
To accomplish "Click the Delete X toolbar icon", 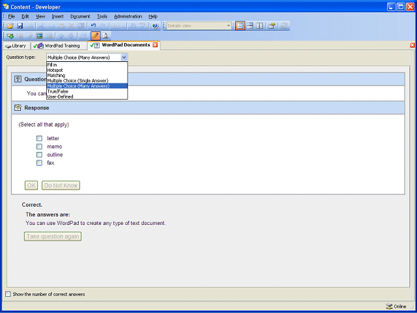I will pyautogui.click(x=71, y=26).
